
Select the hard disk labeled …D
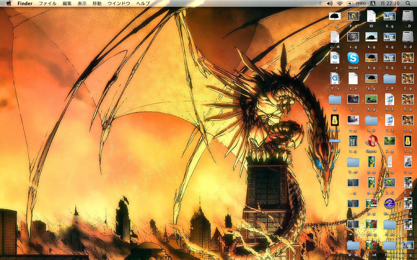(x=408, y=16)
